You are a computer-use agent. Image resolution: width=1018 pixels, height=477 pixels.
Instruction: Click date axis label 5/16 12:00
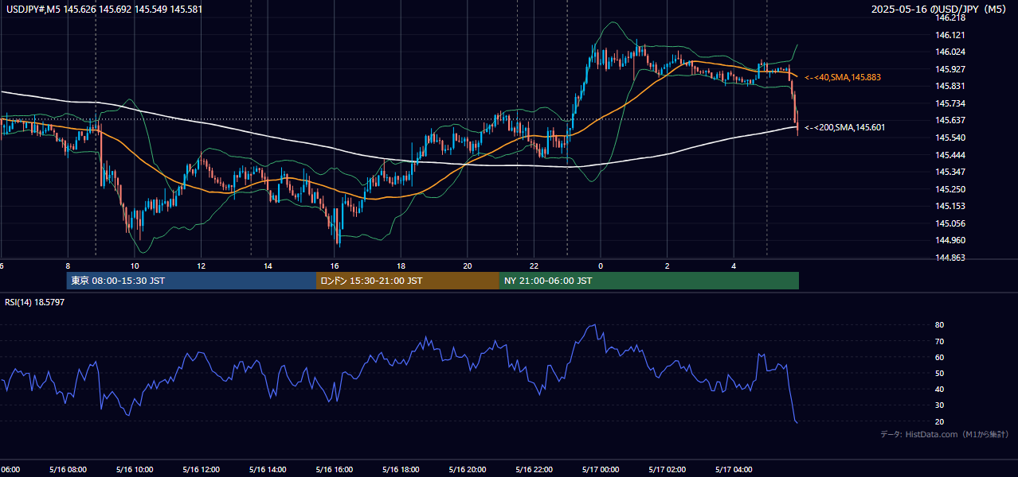(x=201, y=469)
